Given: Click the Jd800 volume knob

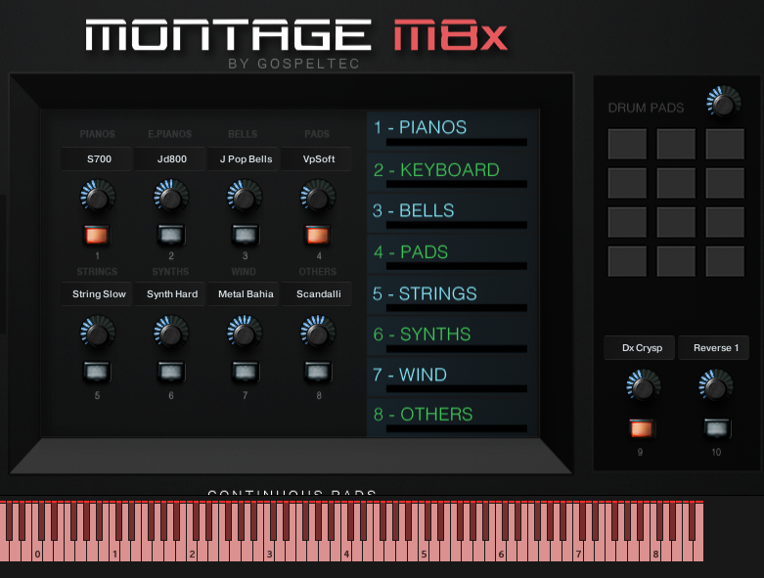Looking at the screenshot, I should 171,197.
